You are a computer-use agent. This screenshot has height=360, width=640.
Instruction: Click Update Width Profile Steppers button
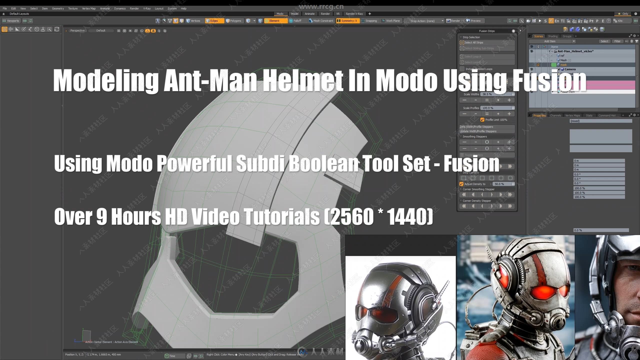(486, 131)
